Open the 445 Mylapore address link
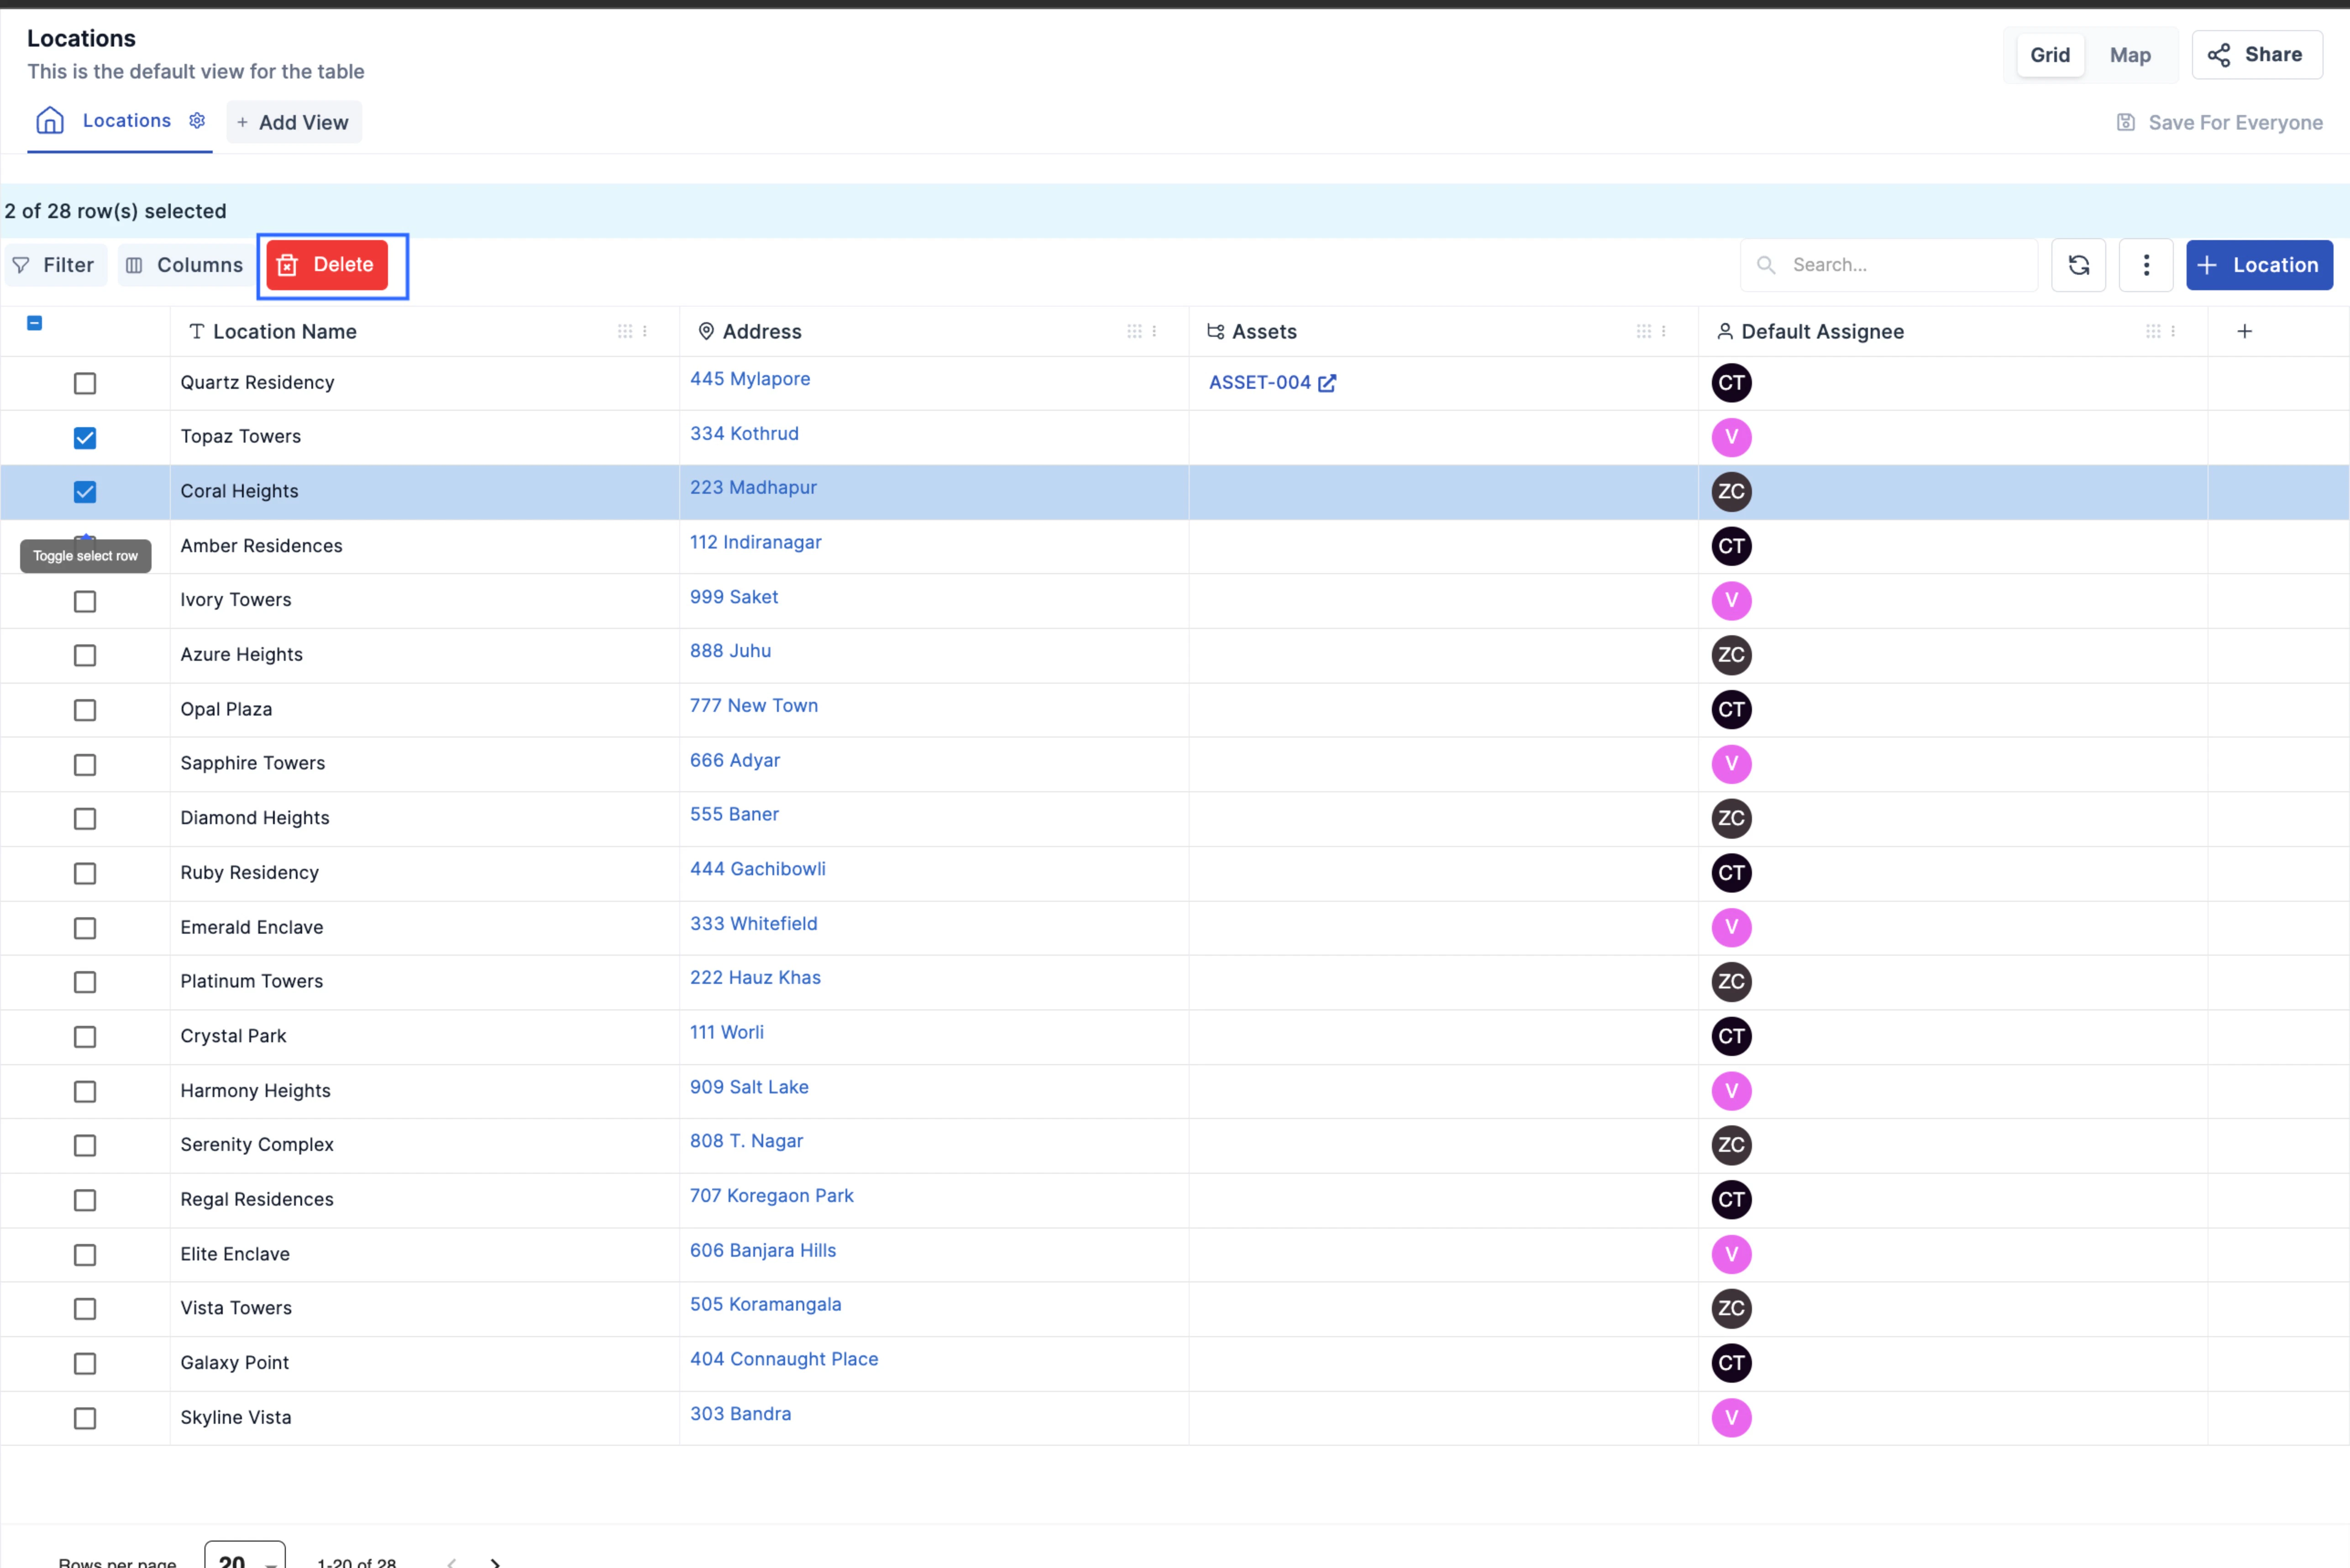Screen dimensions: 2350x1568 coord(749,379)
